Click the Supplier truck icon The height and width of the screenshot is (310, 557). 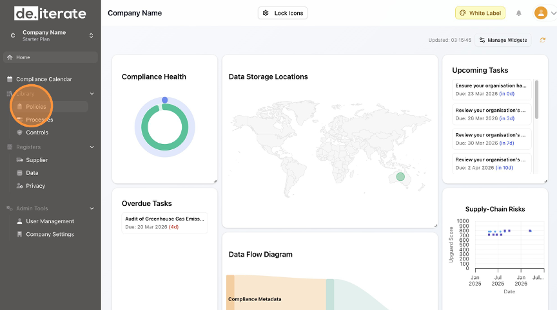(x=19, y=160)
